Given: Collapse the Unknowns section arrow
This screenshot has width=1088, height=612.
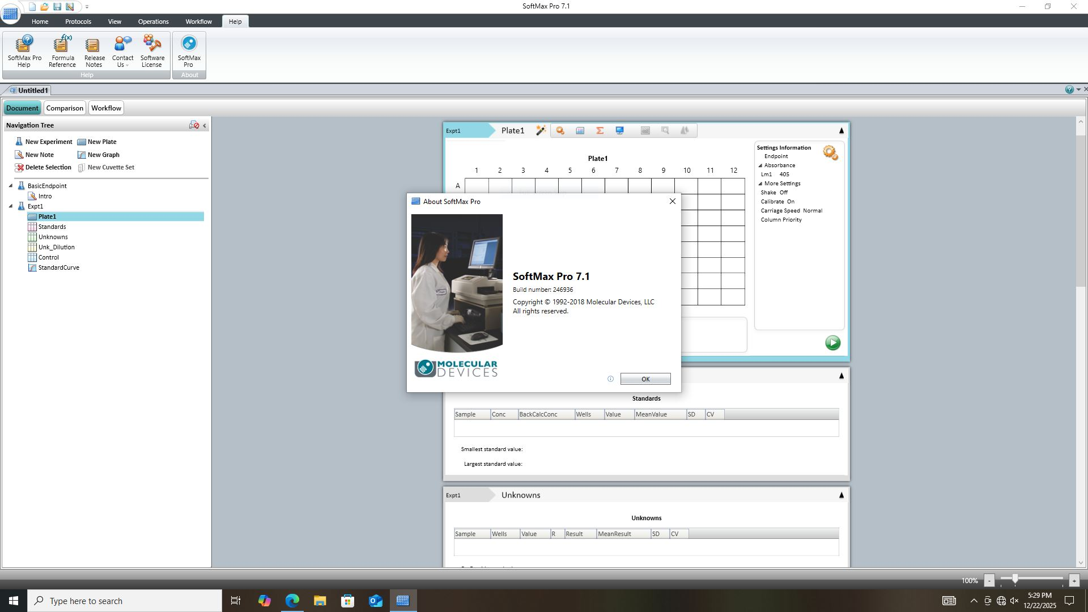Looking at the screenshot, I should (841, 495).
